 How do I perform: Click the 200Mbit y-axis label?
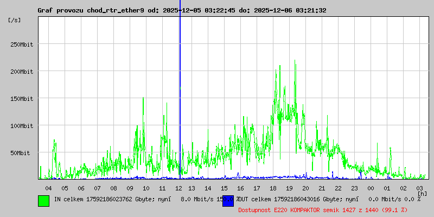click(x=22, y=72)
